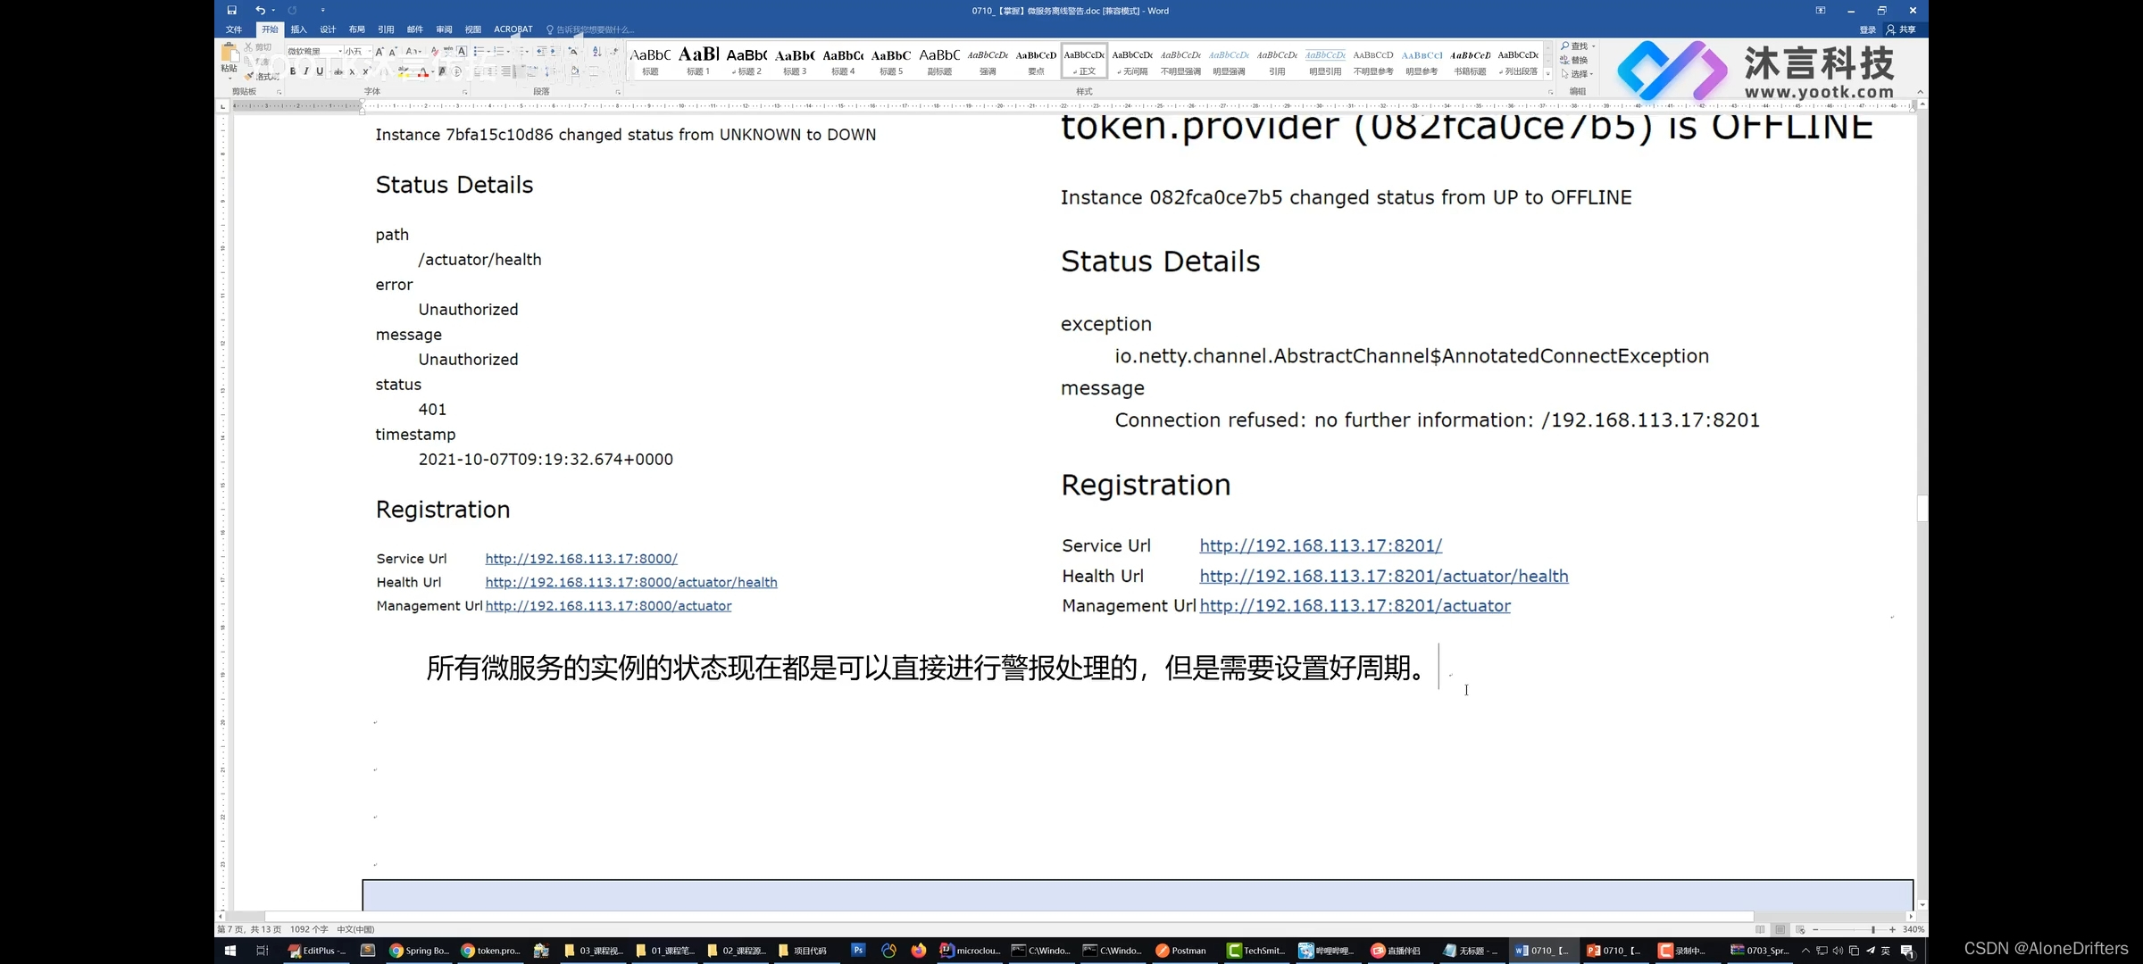
Task: Toggle Underline formatting
Action: [x=320, y=71]
